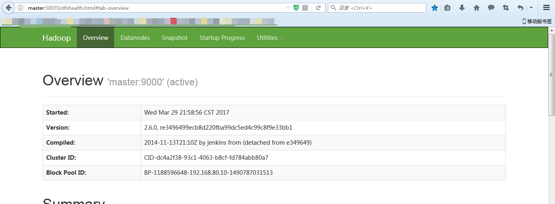Open the Snapshot tab
This screenshot has width=555, height=204.
[x=175, y=38]
